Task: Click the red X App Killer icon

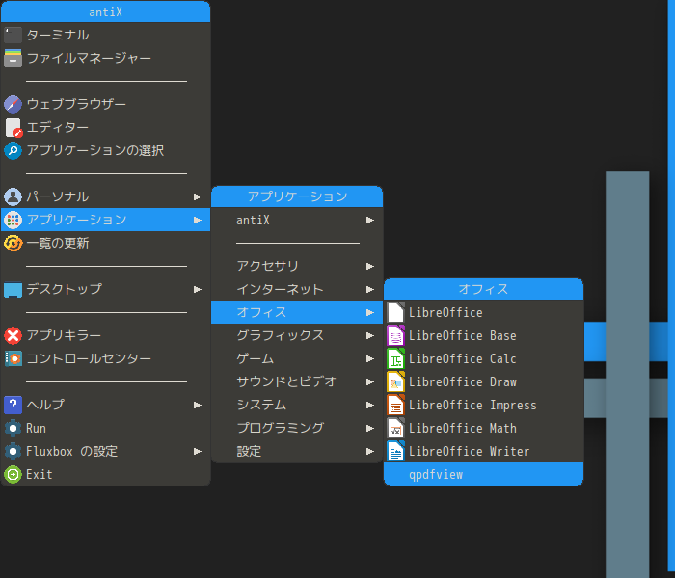Action: point(13,335)
